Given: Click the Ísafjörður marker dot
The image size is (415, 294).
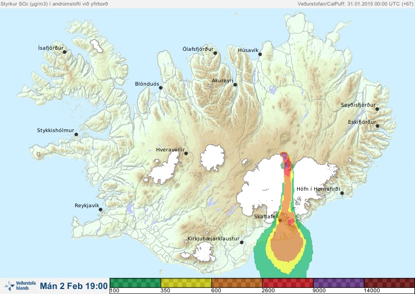Looking at the screenshot, I should (64, 52).
